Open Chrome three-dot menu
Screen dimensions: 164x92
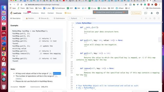pos(159,5)
